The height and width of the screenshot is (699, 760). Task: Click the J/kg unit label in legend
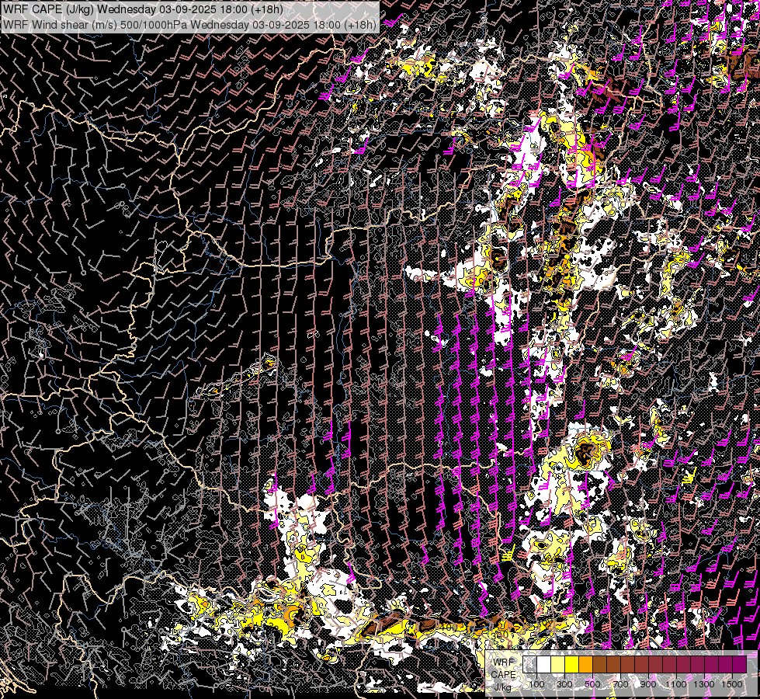point(502,687)
